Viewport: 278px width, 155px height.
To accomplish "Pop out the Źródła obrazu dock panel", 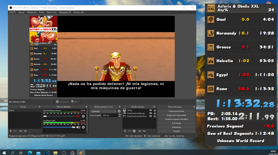I will click(x=154, y=107).
